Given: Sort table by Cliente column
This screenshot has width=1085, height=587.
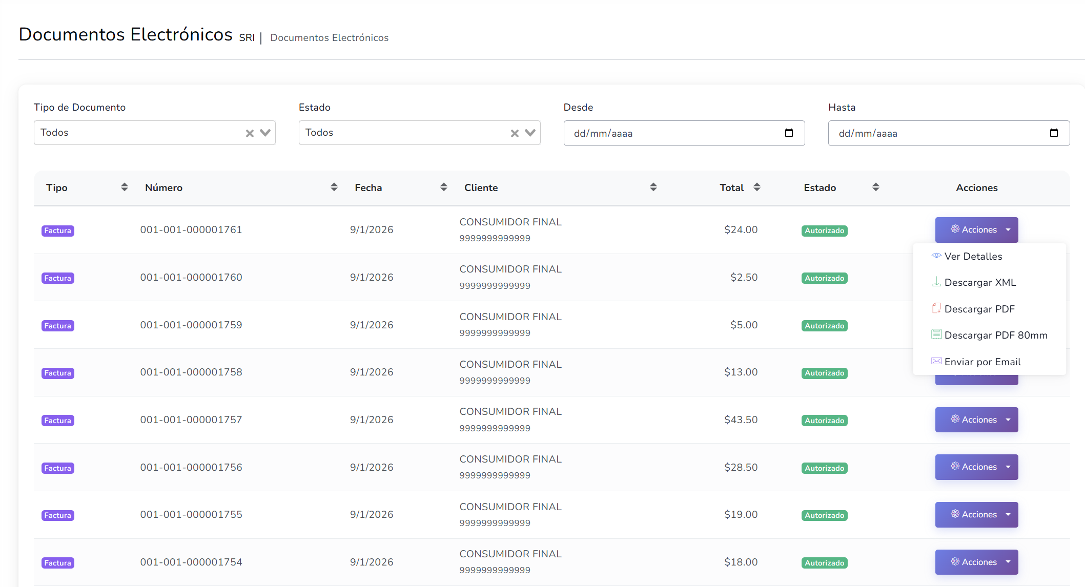Looking at the screenshot, I should tap(653, 187).
